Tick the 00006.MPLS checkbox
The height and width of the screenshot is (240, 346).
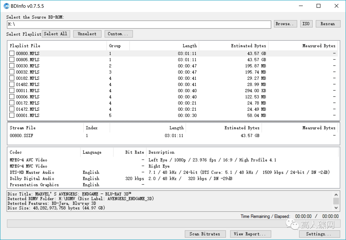point(12,97)
